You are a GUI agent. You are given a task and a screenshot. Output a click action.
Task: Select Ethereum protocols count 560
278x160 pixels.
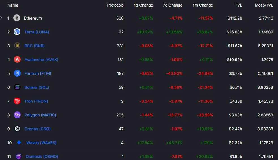(120, 18)
